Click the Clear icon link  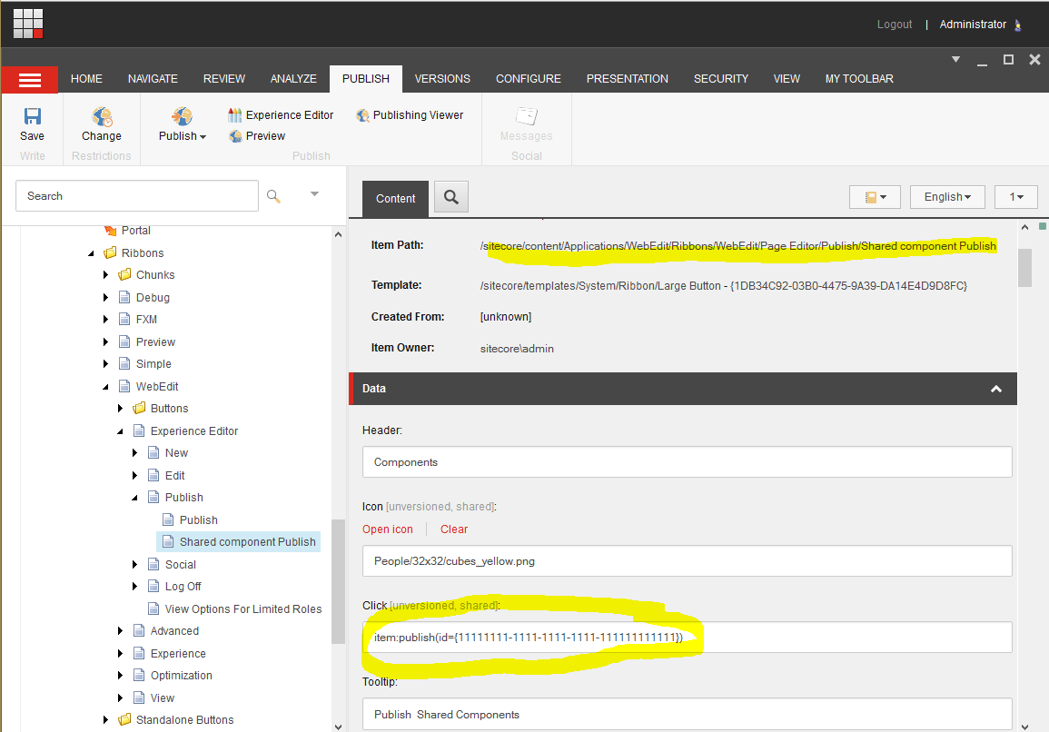click(453, 529)
